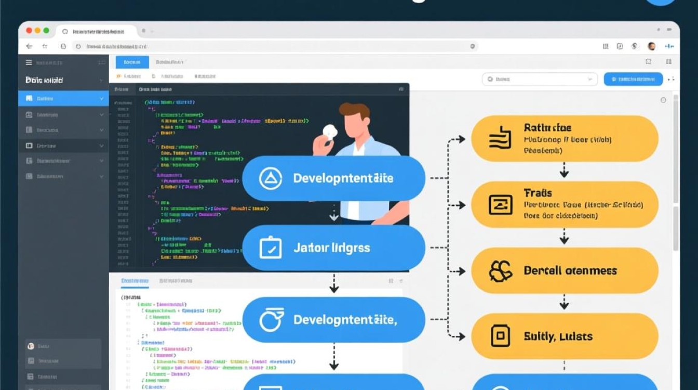Click the blue action button beside the search box
This screenshot has width=698, height=390.
coord(633,80)
